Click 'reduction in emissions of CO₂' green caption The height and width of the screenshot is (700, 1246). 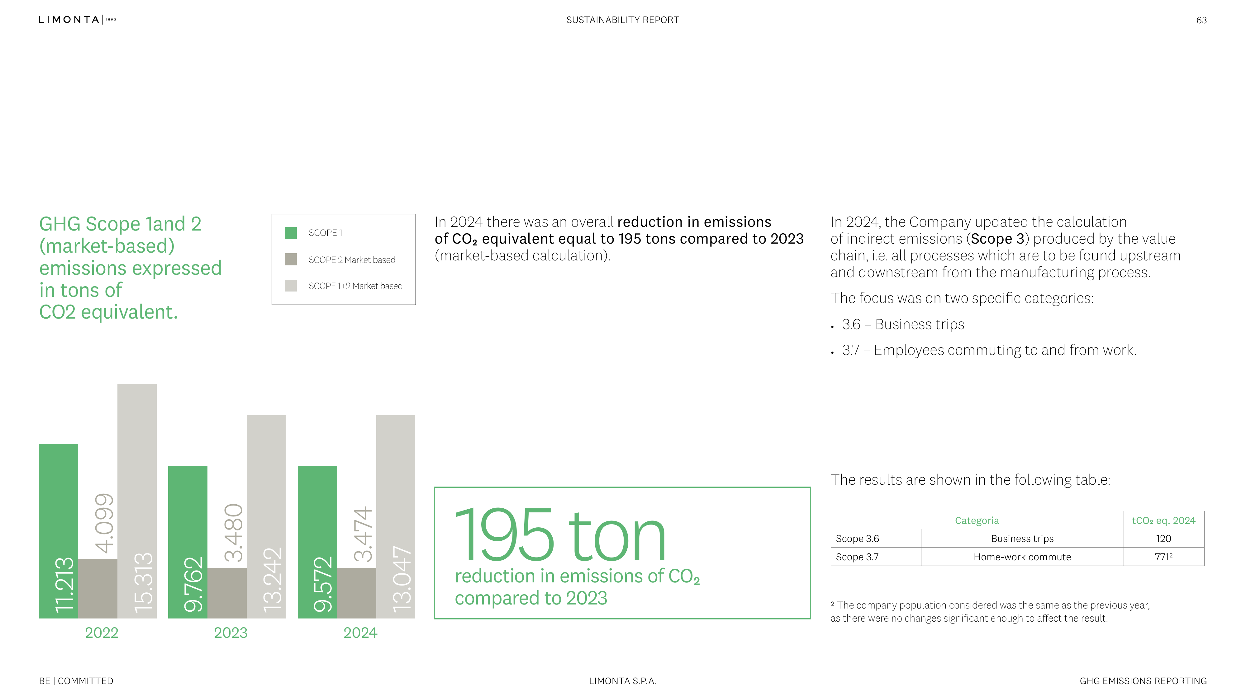(577, 576)
